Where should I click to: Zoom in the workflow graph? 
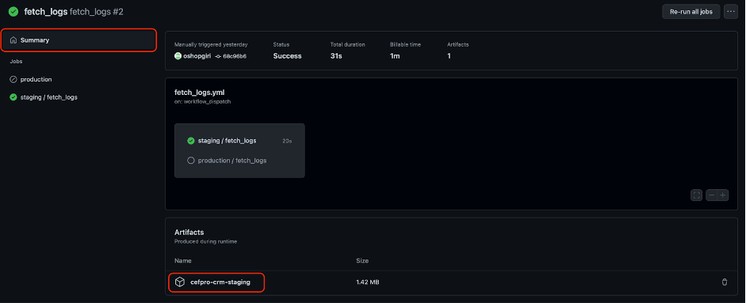click(723, 195)
